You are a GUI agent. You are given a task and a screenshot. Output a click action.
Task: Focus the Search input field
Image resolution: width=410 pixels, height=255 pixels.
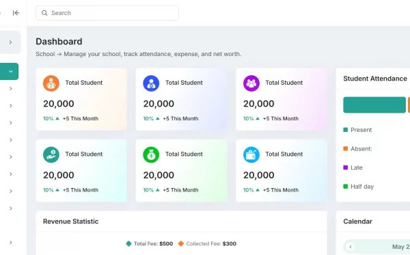pos(107,13)
